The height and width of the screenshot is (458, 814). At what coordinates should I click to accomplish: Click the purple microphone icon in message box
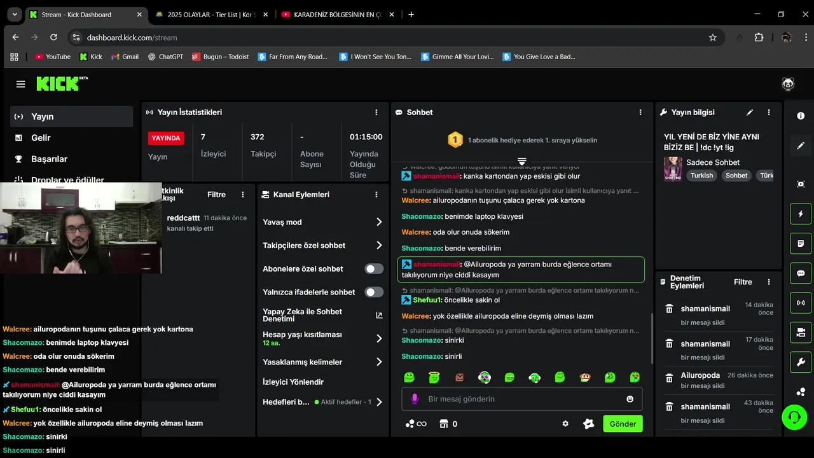pyautogui.click(x=415, y=399)
